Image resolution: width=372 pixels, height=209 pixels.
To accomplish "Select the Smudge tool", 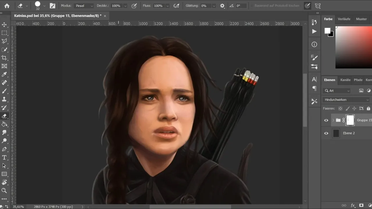I will tap(4, 133).
